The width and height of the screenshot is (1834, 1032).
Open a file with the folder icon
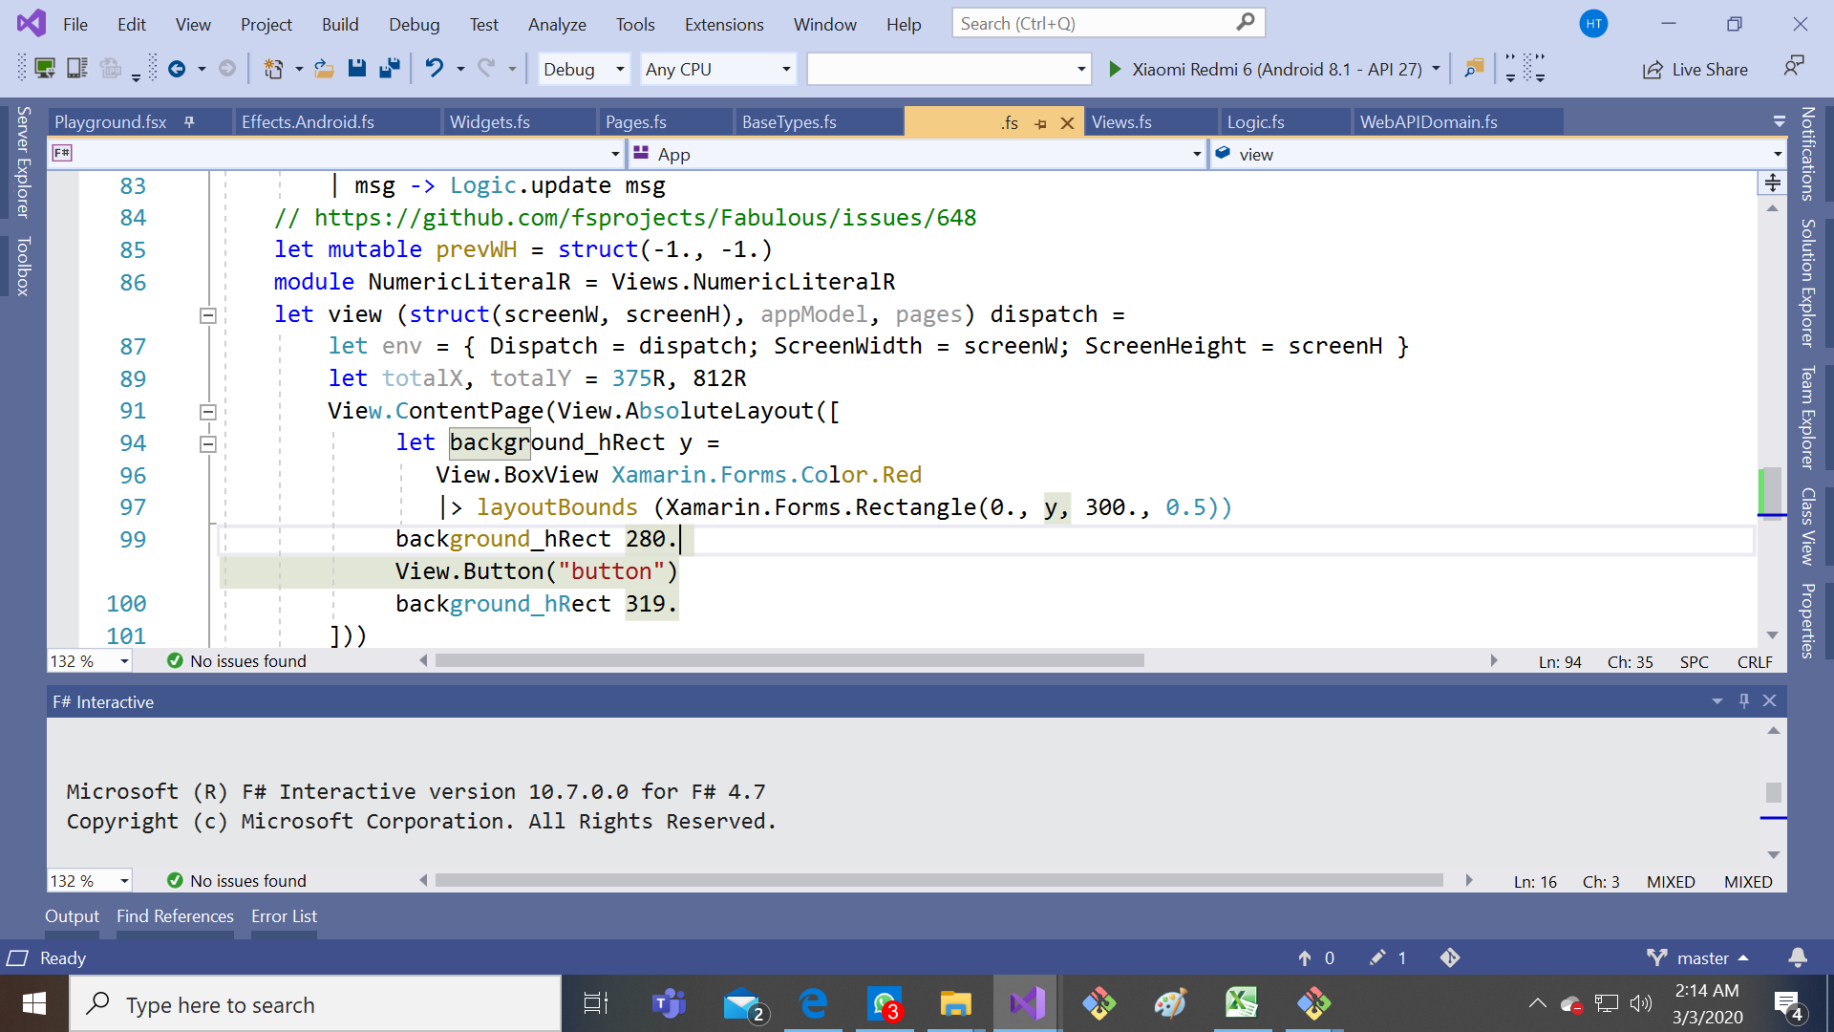324,68
